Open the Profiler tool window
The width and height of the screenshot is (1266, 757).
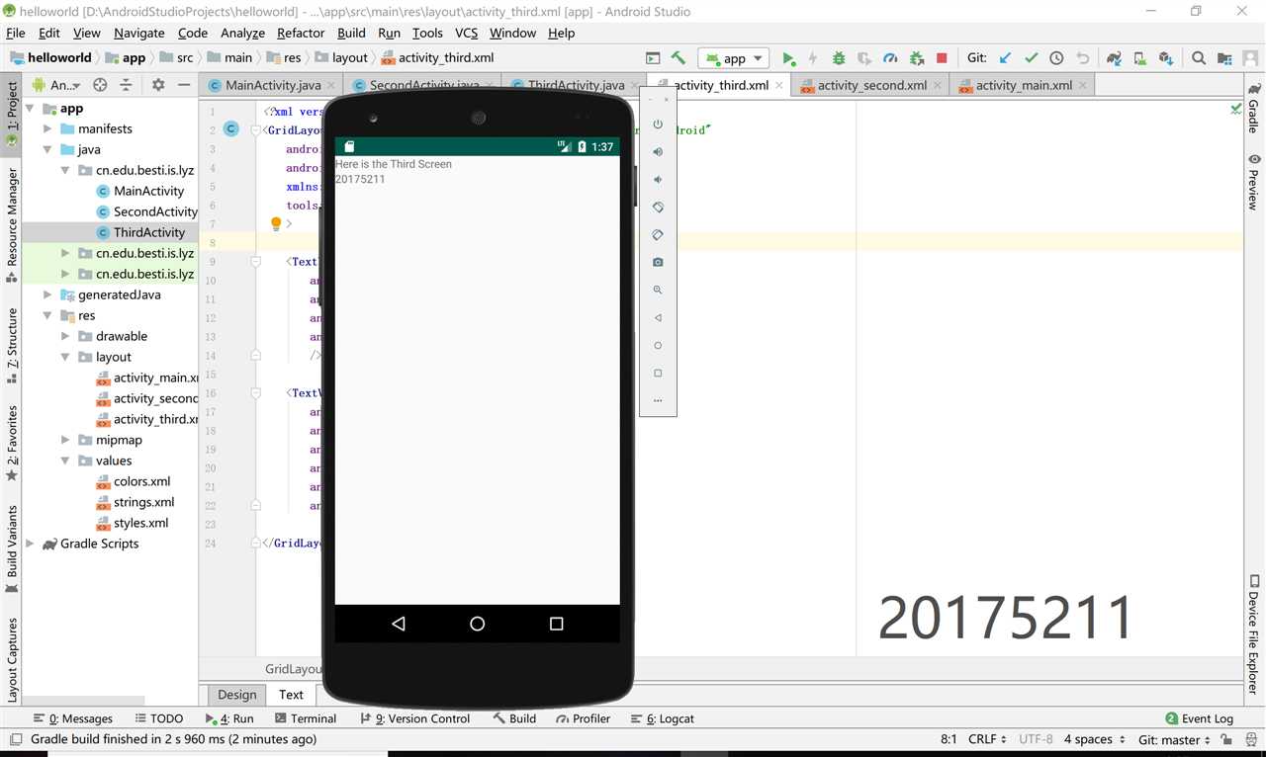coord(583,718)
